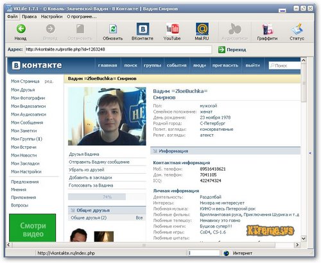
Task: Click the Остановить stop icon
Action: (80, 29)
